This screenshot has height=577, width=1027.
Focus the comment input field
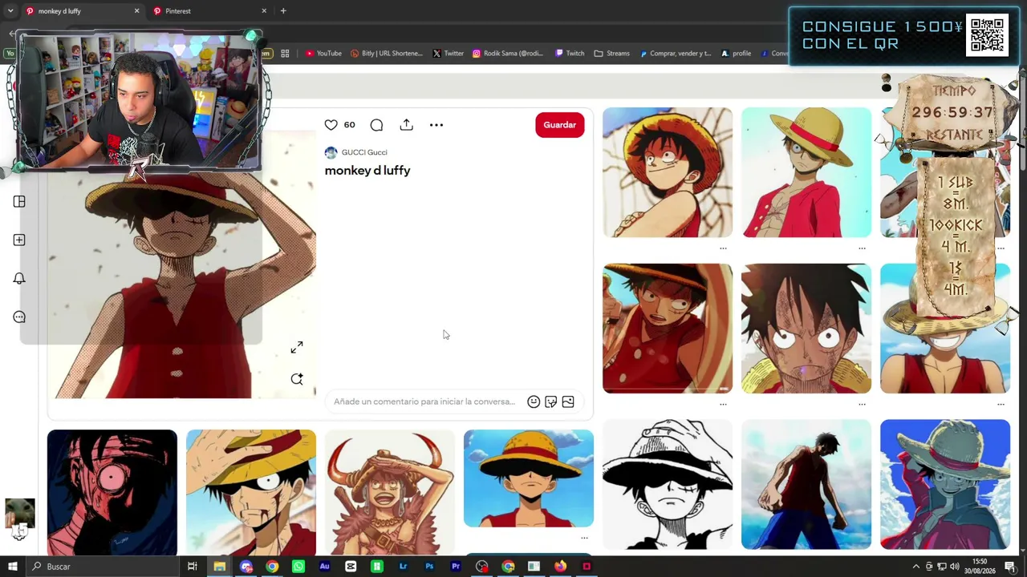pyautogui.click(x=424, y=401)
